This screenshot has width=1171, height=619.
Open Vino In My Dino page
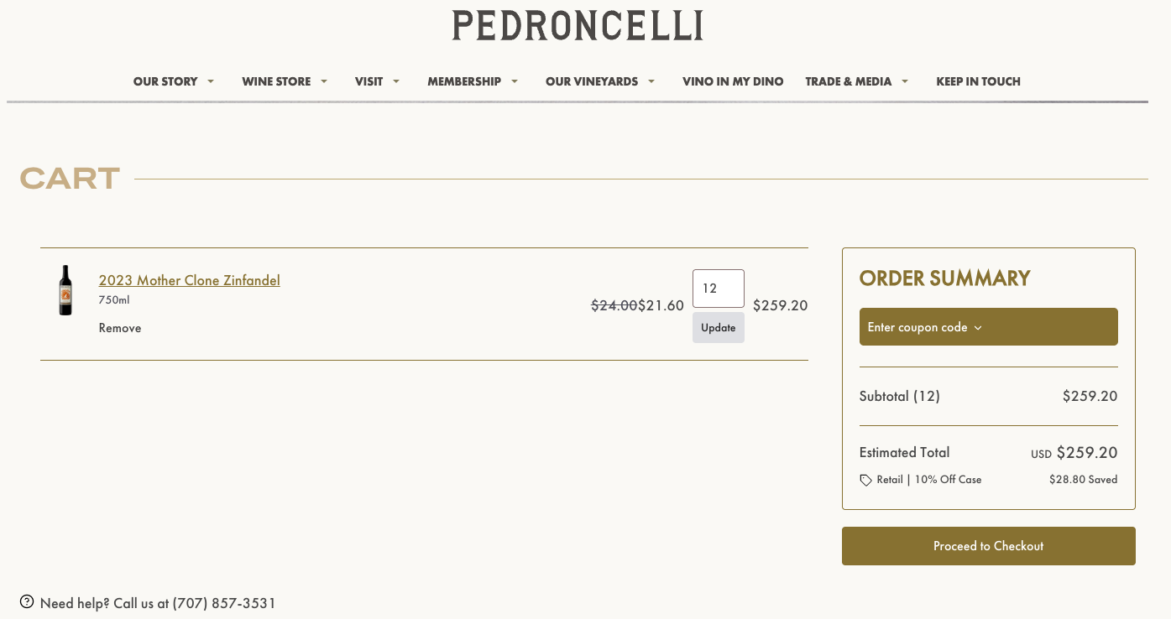pyautogui.click(x=733, y=81)
